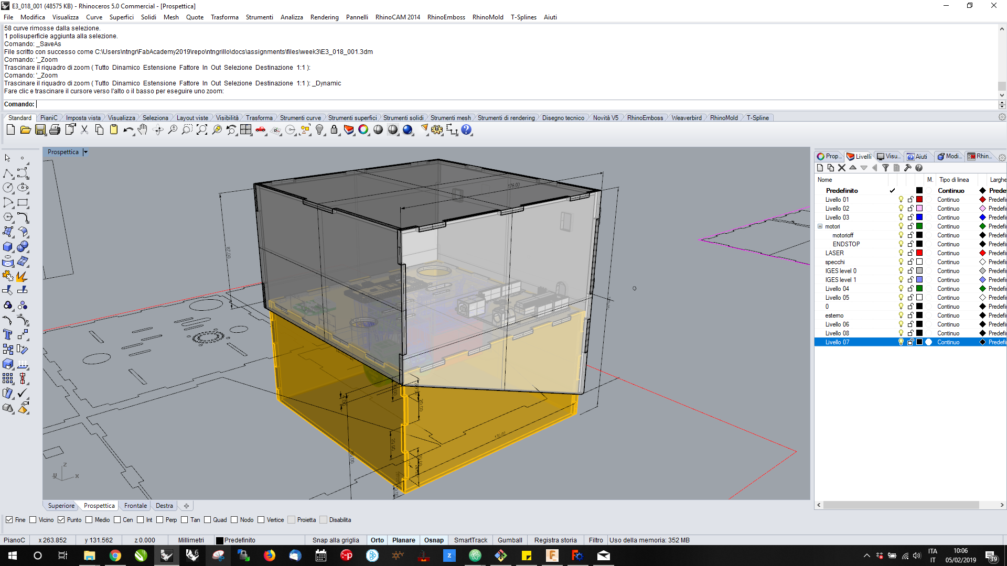Image resolution: width=1007 pixels, height=566 pixels.
Task: Check the Medio osnap option
Action: point(89,519)
